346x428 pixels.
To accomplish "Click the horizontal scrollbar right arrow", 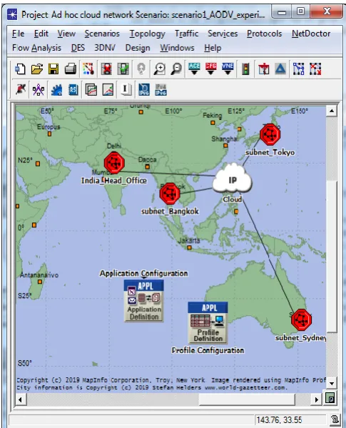I will click(317, 399).
